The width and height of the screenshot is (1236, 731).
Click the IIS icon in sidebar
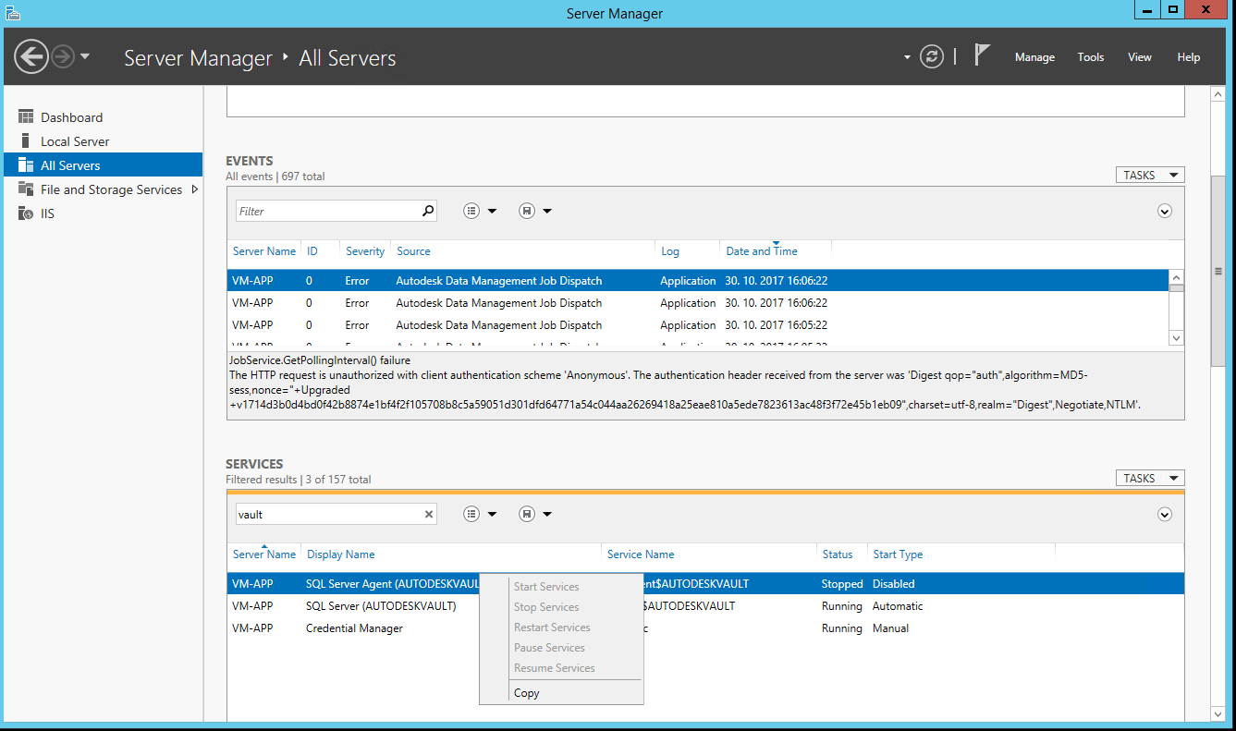tap(26, 213)
